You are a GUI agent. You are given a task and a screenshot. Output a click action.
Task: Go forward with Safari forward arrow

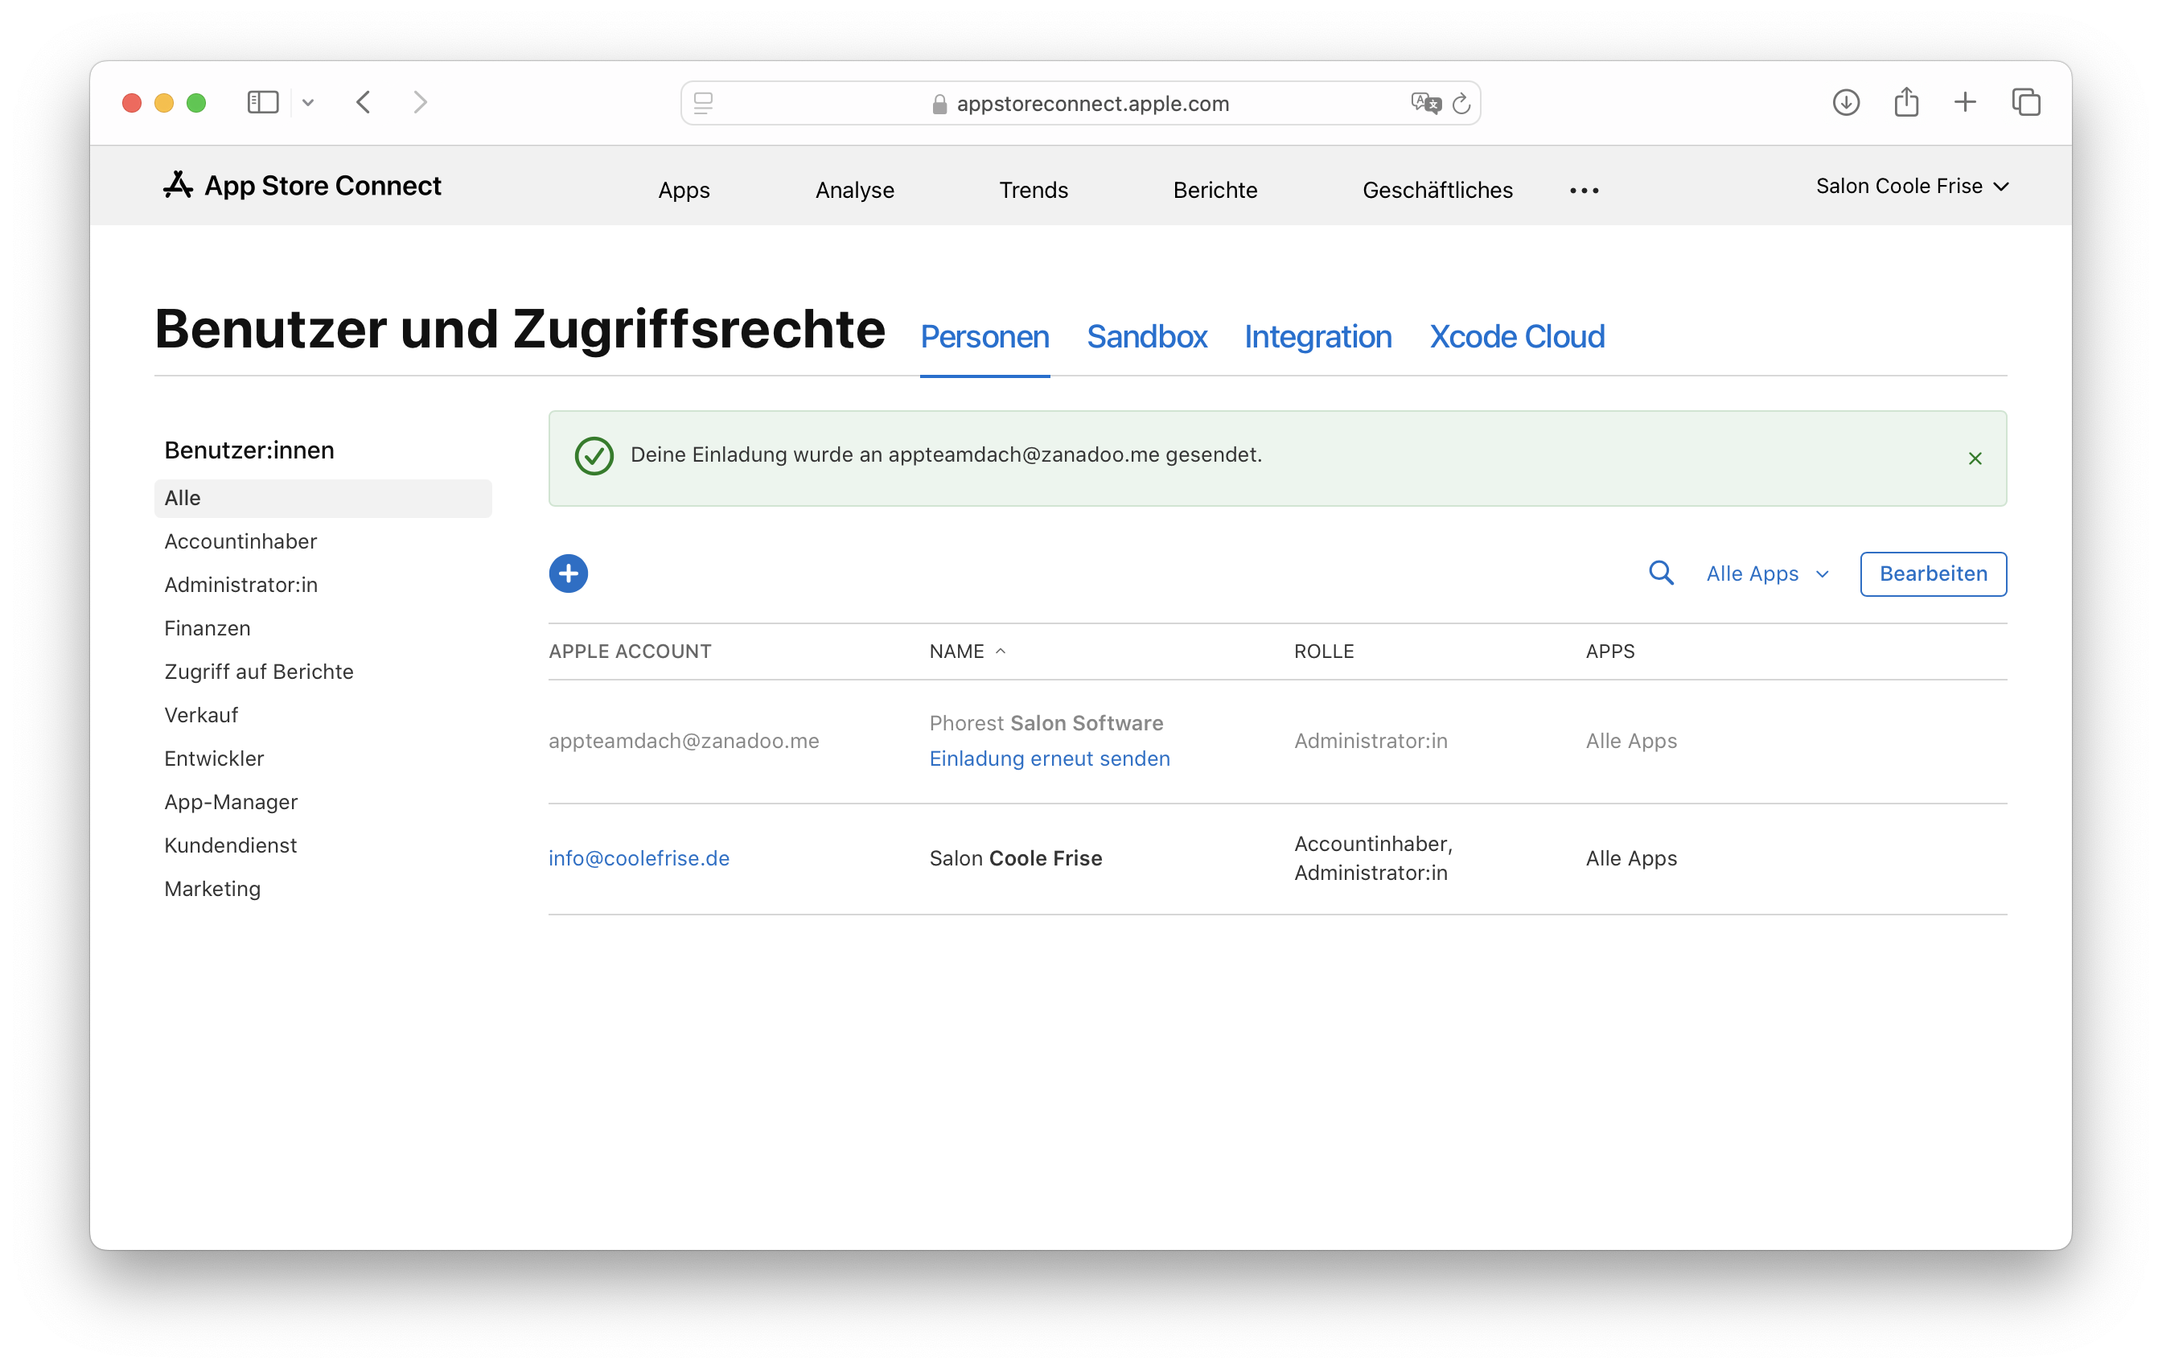pos(420,102)
